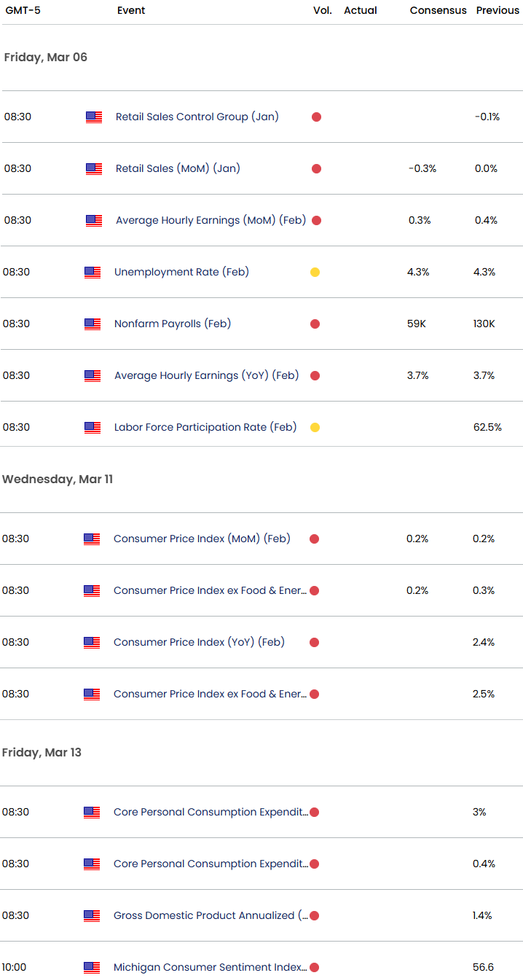Click the red volatility dot for Nonfarm Payrolls

pos(315,324)
